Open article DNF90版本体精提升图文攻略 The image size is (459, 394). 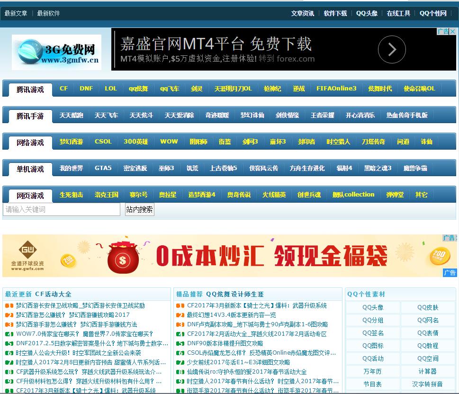(x=225, y=343)
